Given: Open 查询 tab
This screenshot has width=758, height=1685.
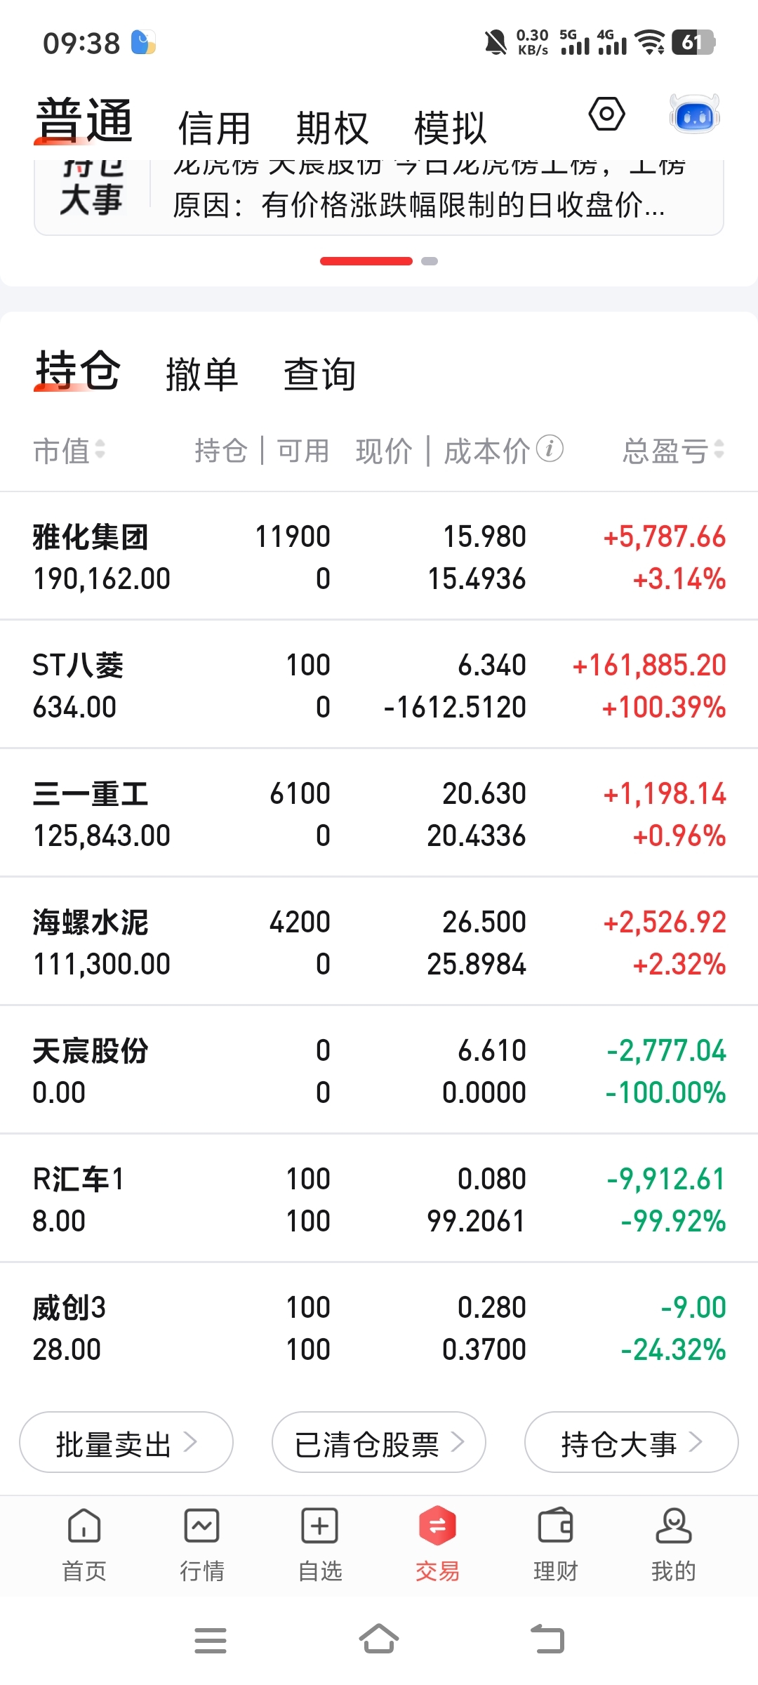Looking at the screenshot, I should coord(320,374).
